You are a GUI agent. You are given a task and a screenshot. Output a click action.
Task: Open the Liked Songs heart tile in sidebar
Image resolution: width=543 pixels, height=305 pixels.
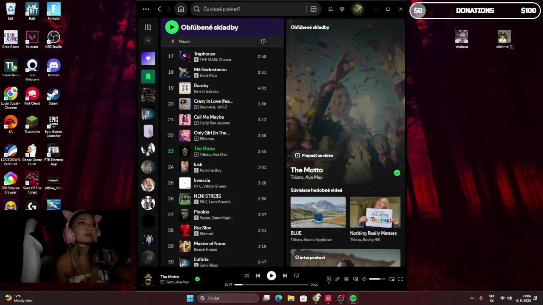click(x=148, y=58)
